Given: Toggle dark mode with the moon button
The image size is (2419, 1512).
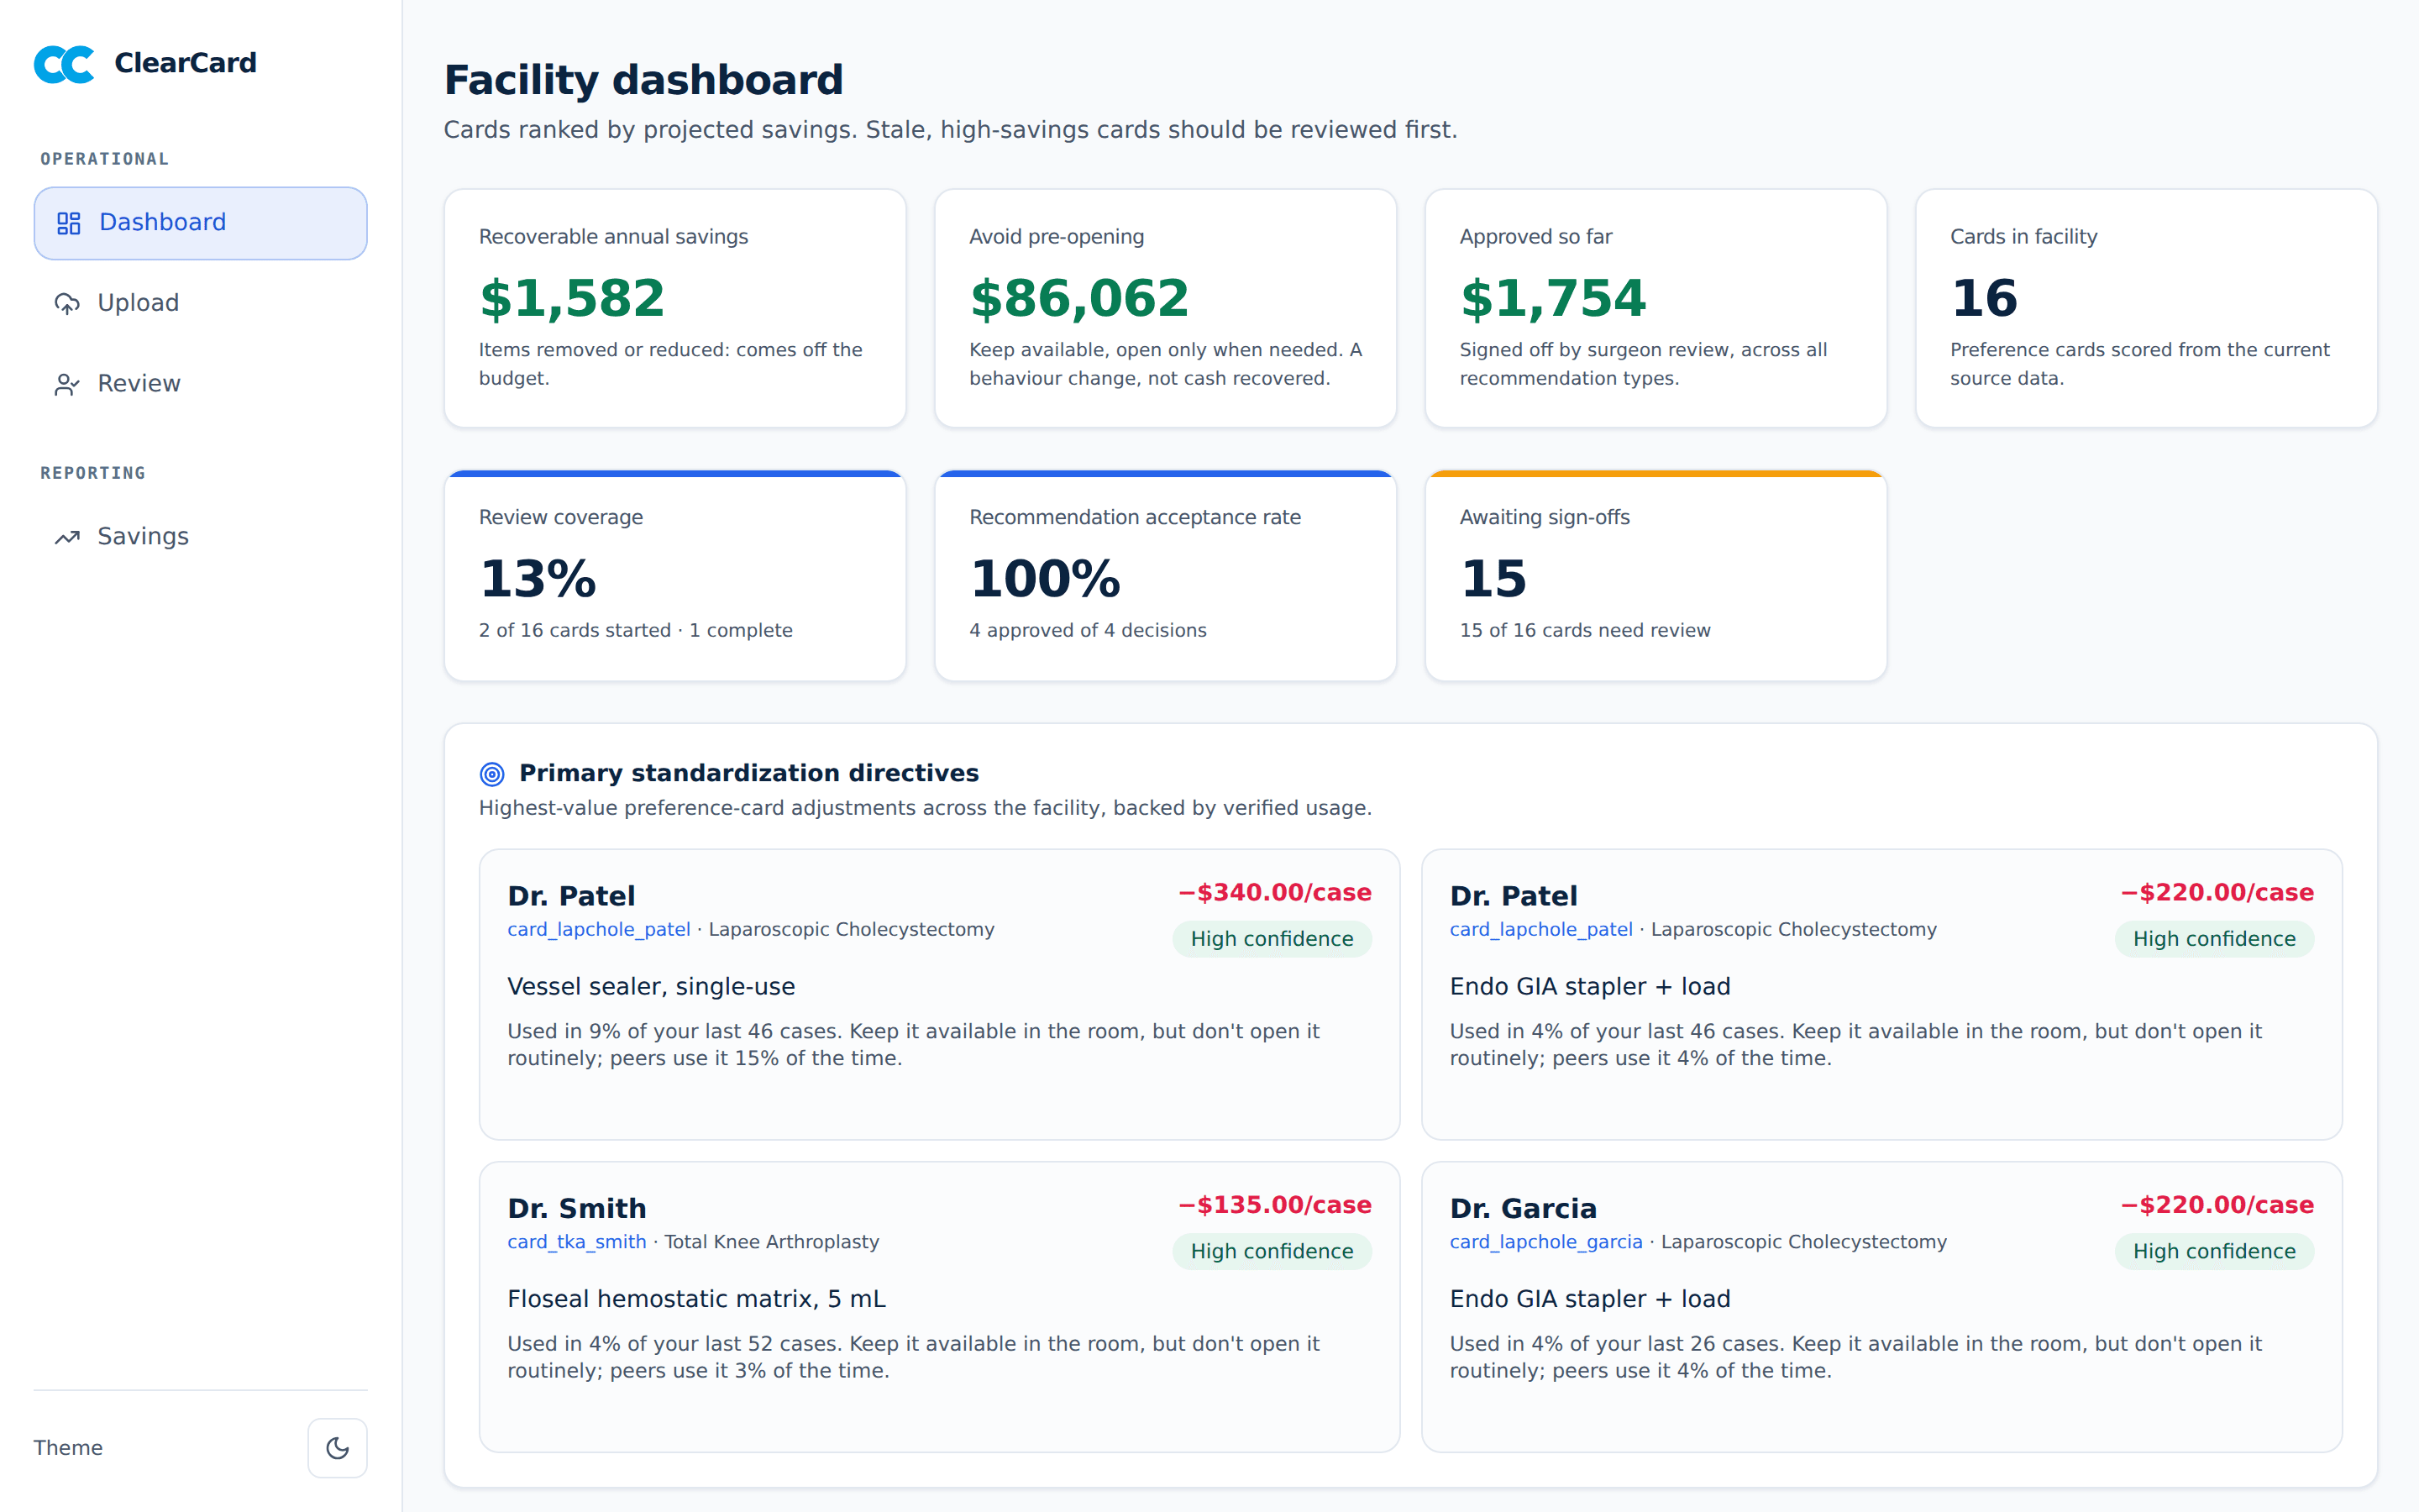Looking at the screenshot, I should click(337, 1448).
